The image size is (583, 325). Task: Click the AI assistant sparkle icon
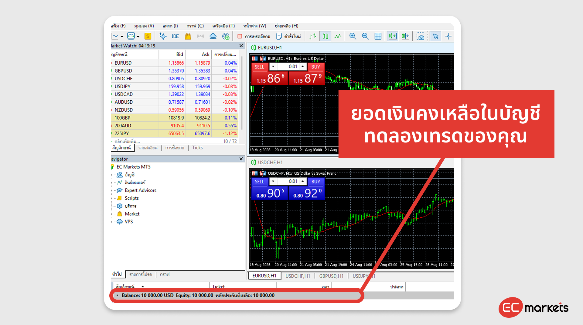coord(163,36)
